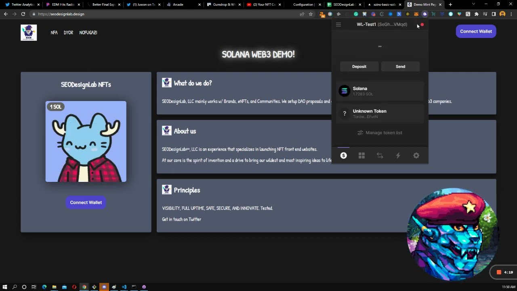Image resolution: width=517 pixels, height=291 pixels.
Task: Click the Phantom extension icon in toolbar
Action: 425,14
